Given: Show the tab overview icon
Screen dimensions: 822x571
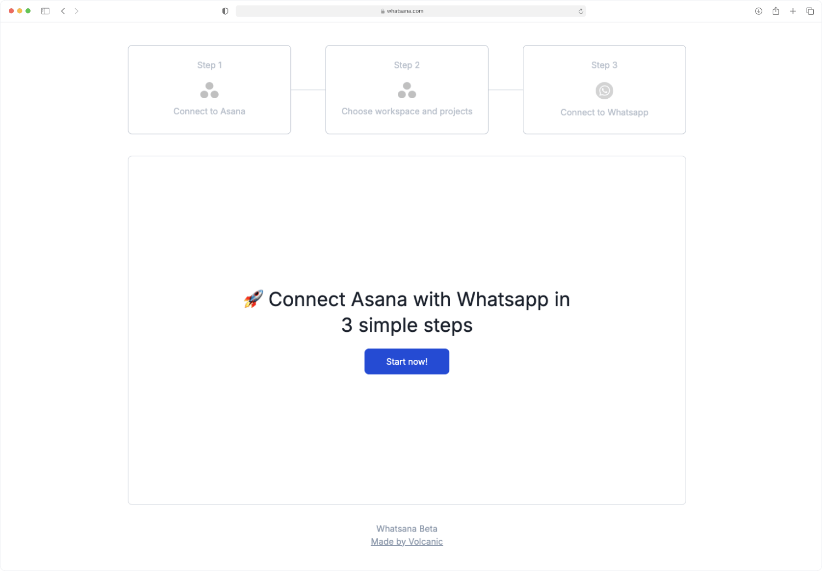Looking at the screenshot, I should point(810,11).
